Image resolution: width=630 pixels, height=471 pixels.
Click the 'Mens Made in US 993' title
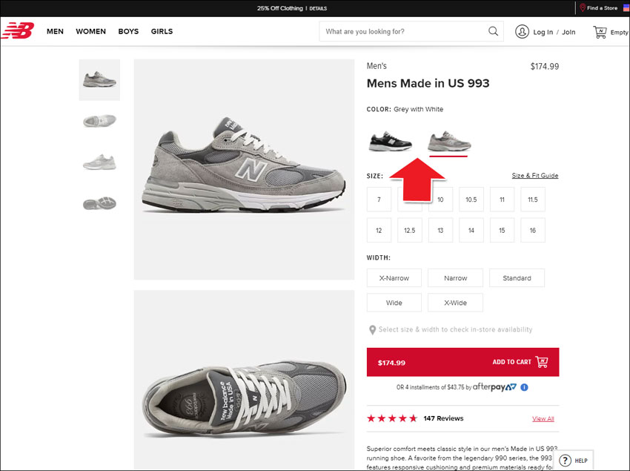click(428, 83)
